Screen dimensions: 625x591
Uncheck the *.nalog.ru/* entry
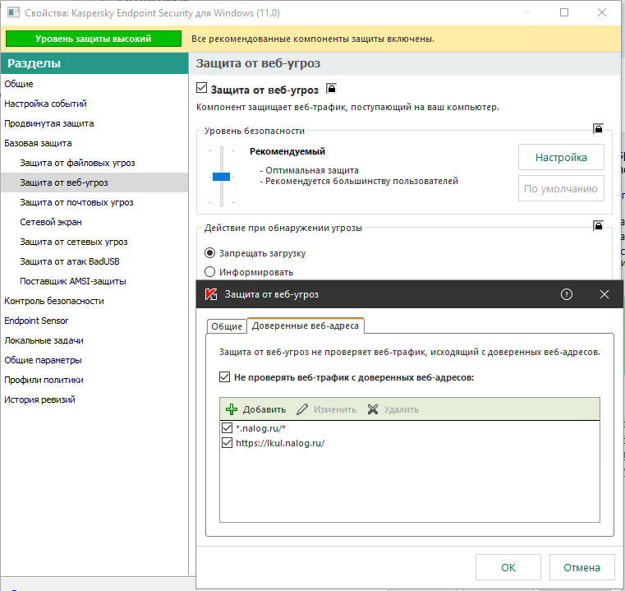pos(227,428)
